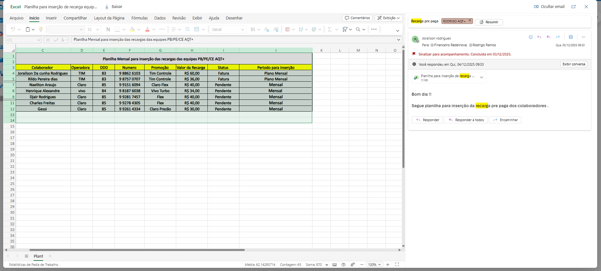Open the Geral number format dropdown
Screen dimensions: 601x271
[x=228, y=29]
